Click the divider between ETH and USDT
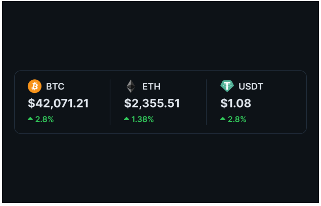 (x=207, y=102)
